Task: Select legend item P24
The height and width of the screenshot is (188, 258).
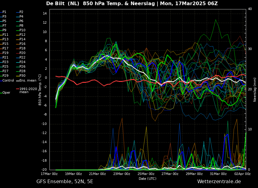Action: 21,62
